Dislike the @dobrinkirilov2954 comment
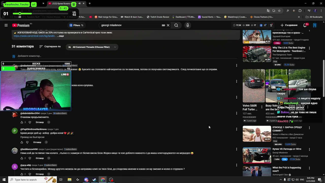Image resolution: width=325 pixels, height=183 pixels. pyautogui.click(x=30, y=122)
